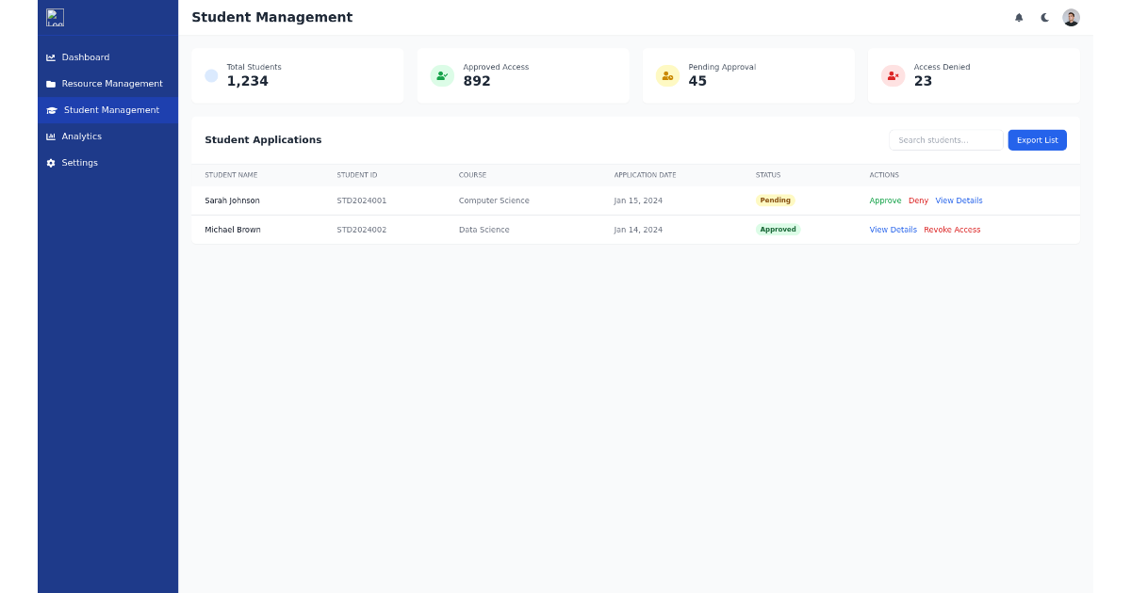Click Michael Brown's Approved status badge
The height and width of the screenshot is (593, 1131).
point(778,229)
